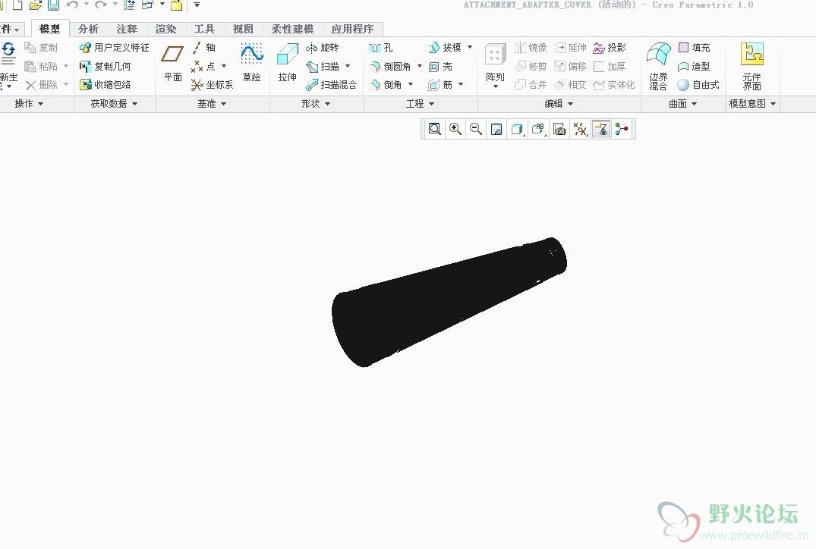
Task: Select the 造型 style tool
Action: click(694, 67)
